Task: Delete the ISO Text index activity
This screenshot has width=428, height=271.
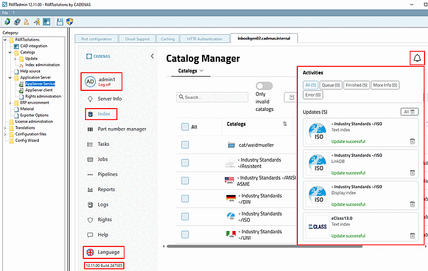Action: [413, 141]
